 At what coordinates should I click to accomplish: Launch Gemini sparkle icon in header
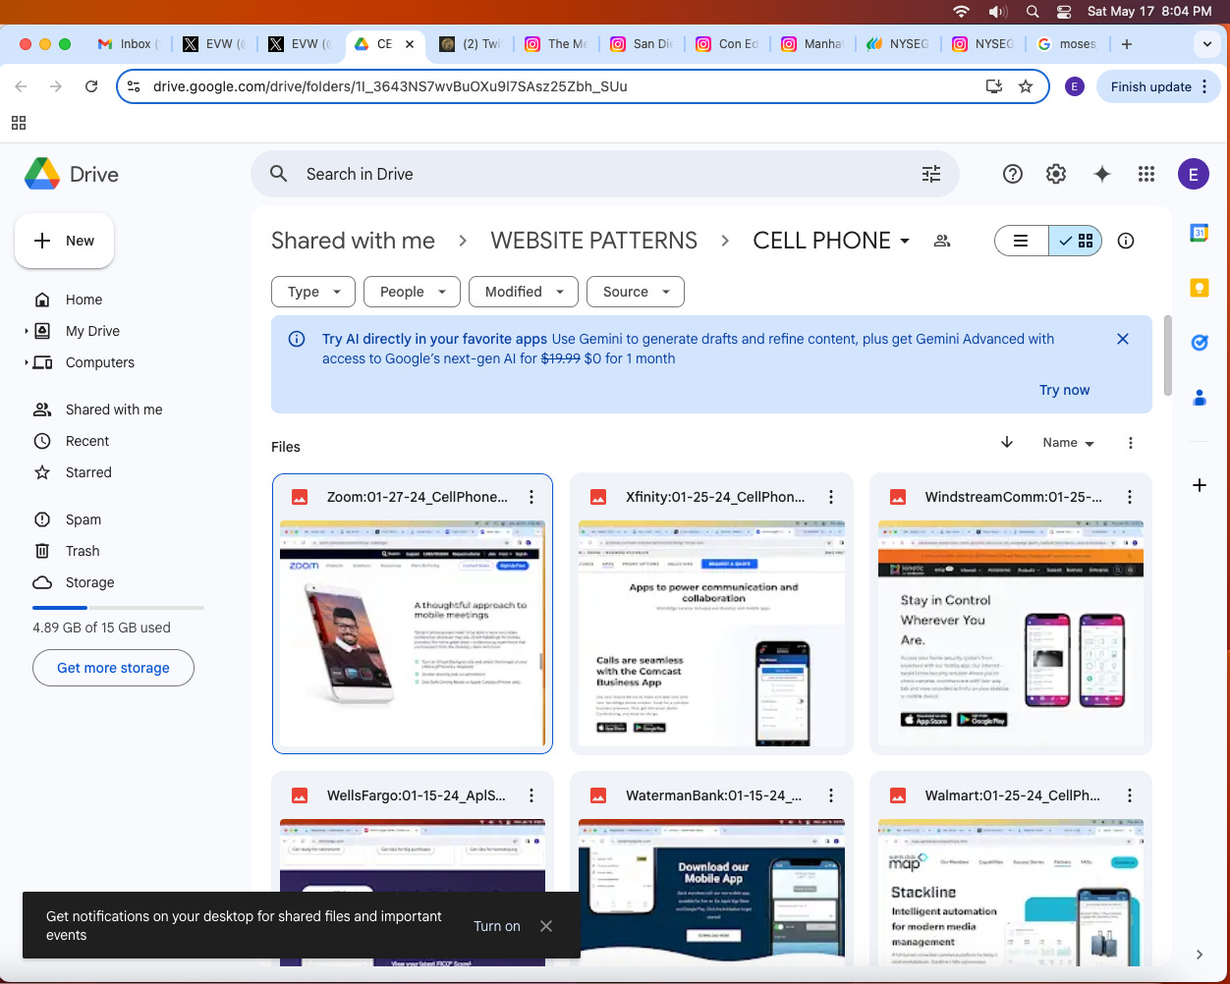1102,174
